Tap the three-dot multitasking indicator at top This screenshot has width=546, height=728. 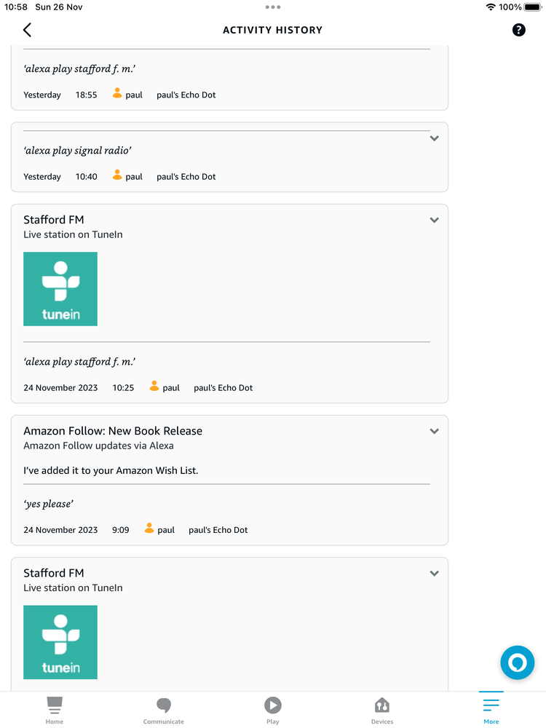(273, 7)
